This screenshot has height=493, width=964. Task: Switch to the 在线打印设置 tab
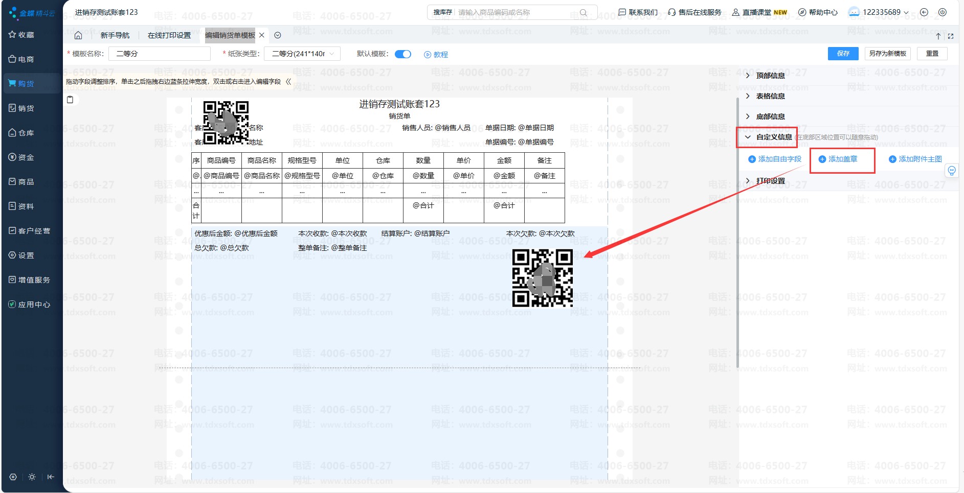tap(169, 35)
